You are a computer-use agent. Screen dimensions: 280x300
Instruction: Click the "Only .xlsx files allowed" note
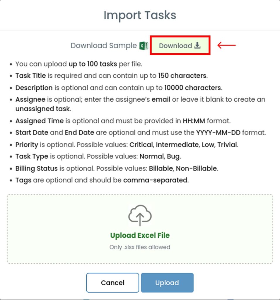pos(140,247)
